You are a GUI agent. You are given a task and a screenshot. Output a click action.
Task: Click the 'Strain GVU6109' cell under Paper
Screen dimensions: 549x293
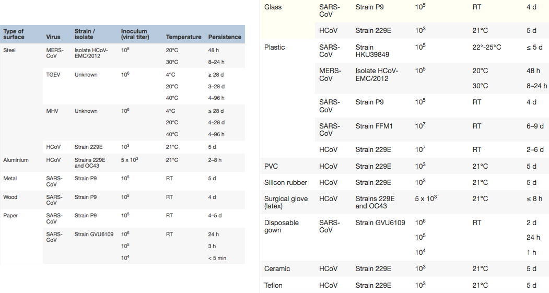[x=94, y=235]
